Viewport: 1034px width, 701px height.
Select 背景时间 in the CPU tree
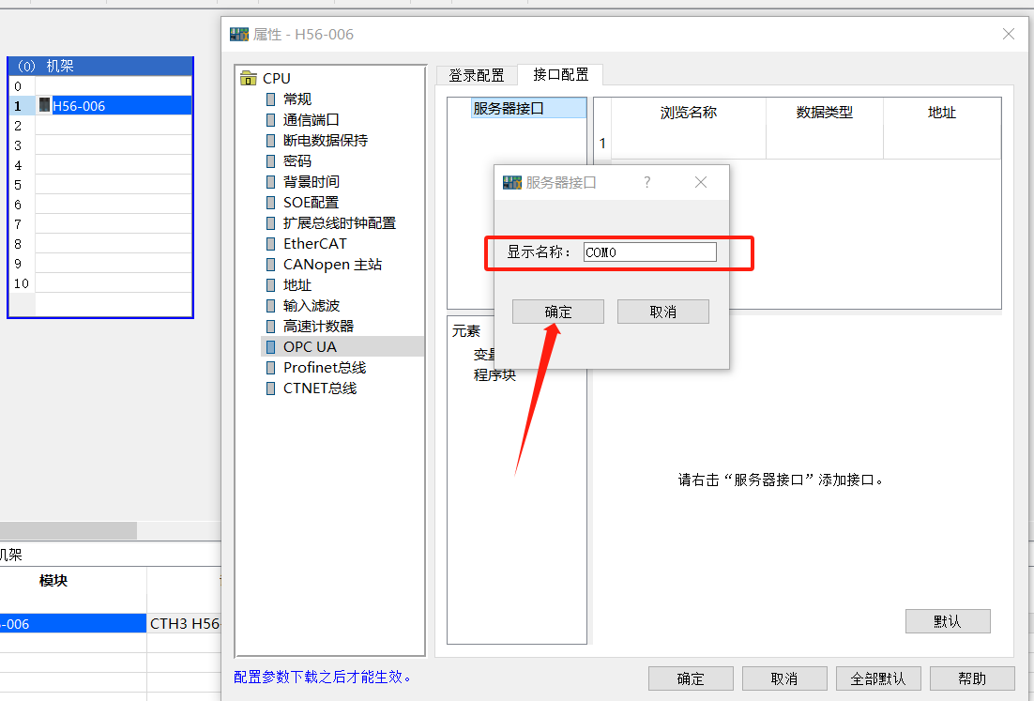[x=311, y=182]
